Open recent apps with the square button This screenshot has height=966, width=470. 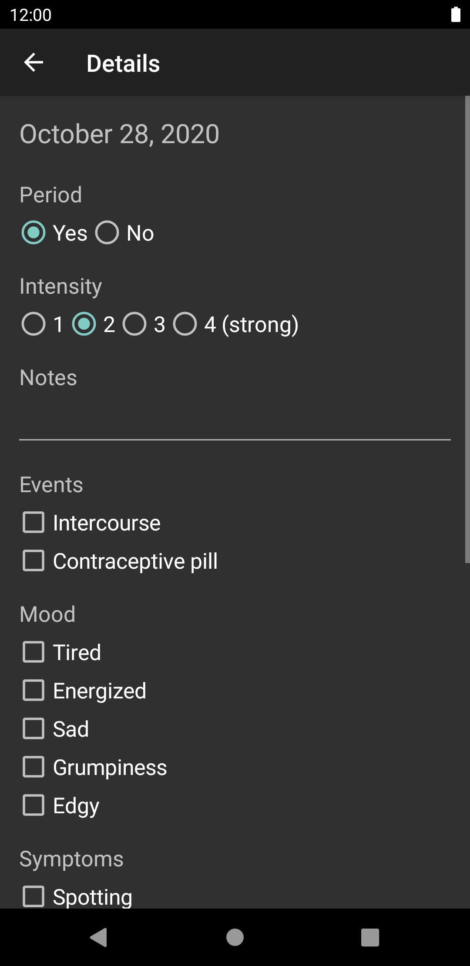pos(370,937)
